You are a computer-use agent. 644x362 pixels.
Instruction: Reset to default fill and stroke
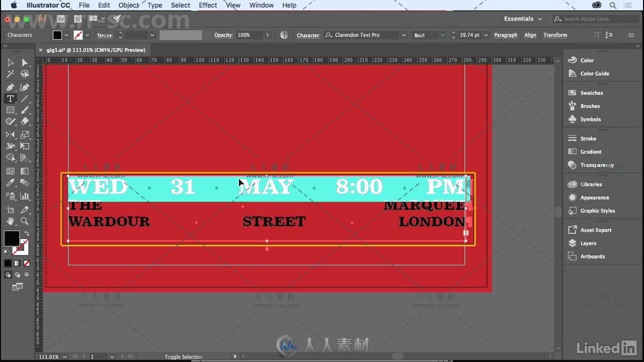click(x=7, y=252)
